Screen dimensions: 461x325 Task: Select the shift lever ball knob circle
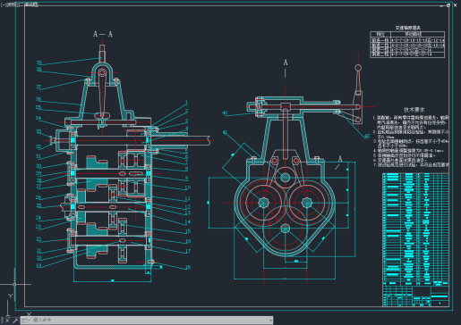[x=358, y=68]
